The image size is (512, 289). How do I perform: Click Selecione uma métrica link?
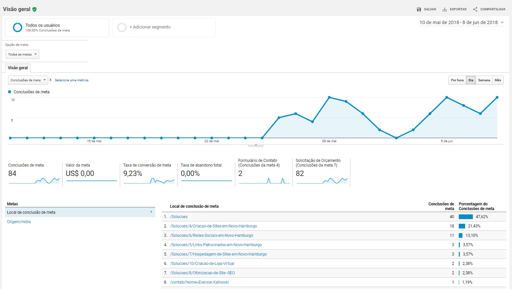point(72,80)
